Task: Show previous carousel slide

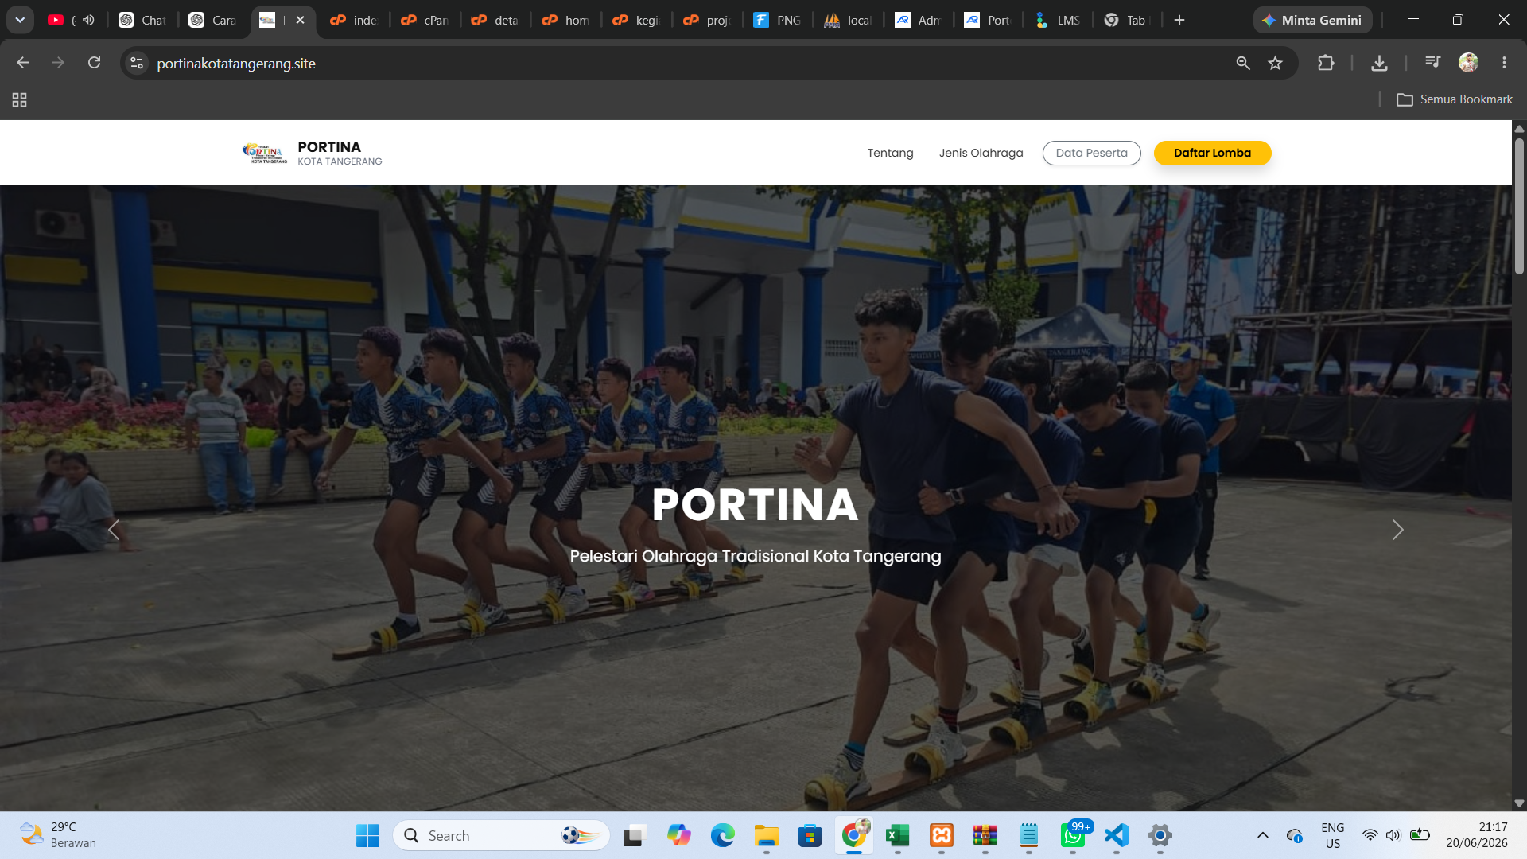Action: 114,530
